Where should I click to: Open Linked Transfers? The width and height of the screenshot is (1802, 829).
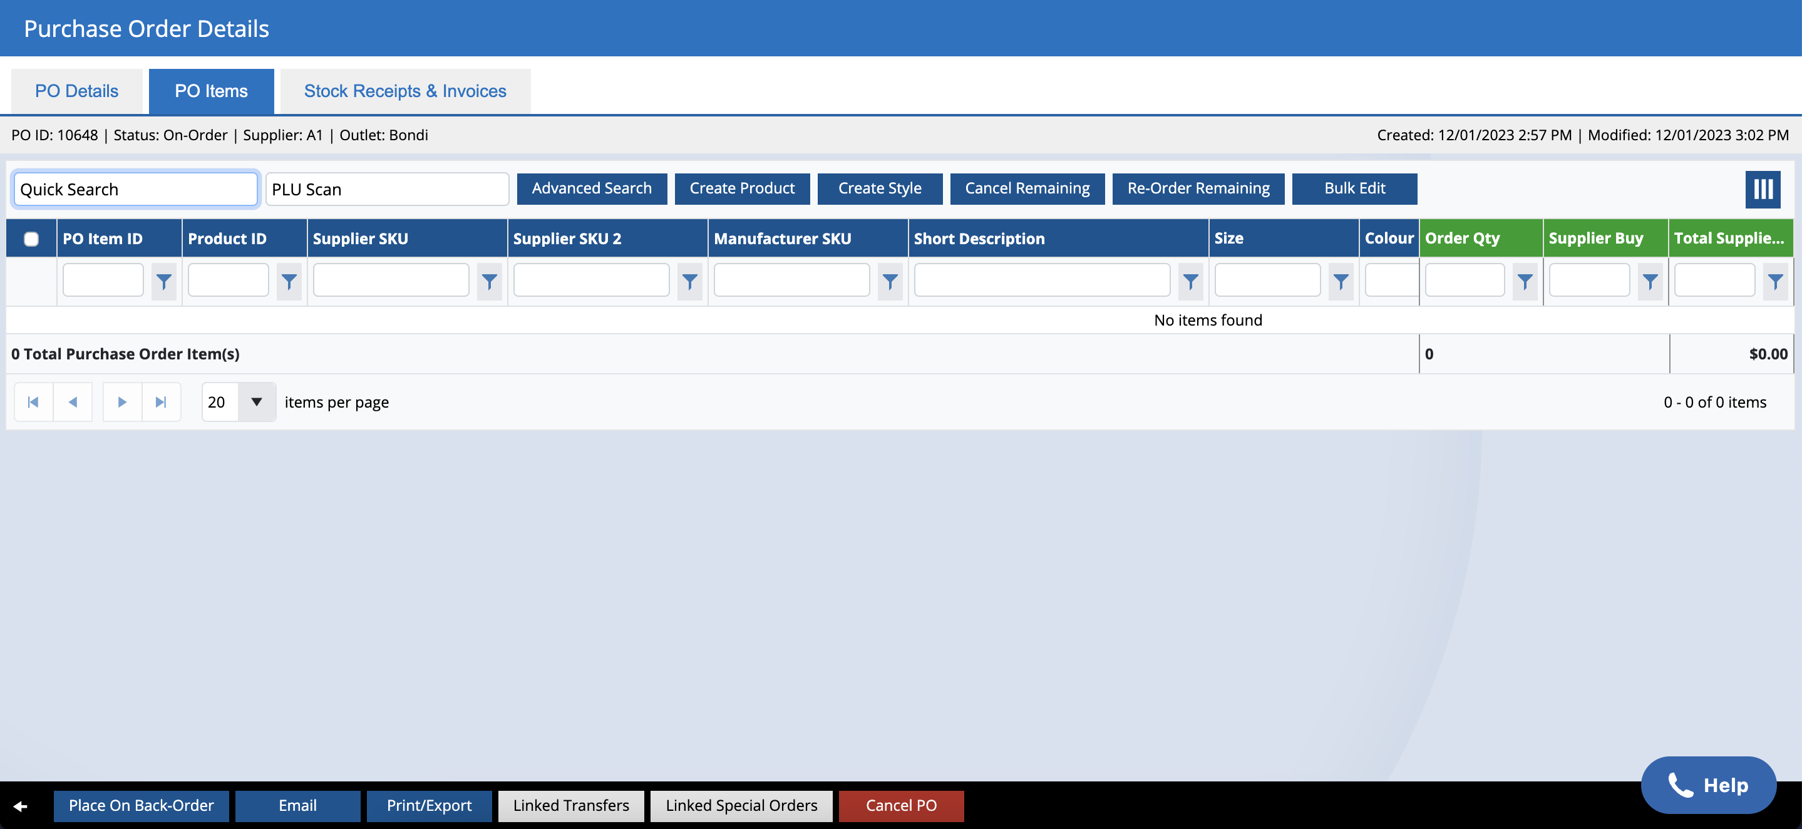coord(571,805)
